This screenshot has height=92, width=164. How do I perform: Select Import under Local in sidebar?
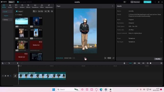[x=6, y=16]
